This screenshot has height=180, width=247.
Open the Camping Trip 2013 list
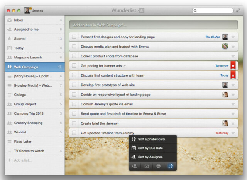pos(35,113)
